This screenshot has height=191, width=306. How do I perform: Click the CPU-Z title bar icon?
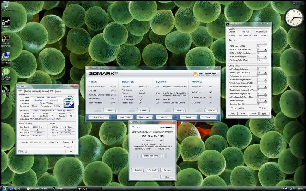(x=18, y=86)
